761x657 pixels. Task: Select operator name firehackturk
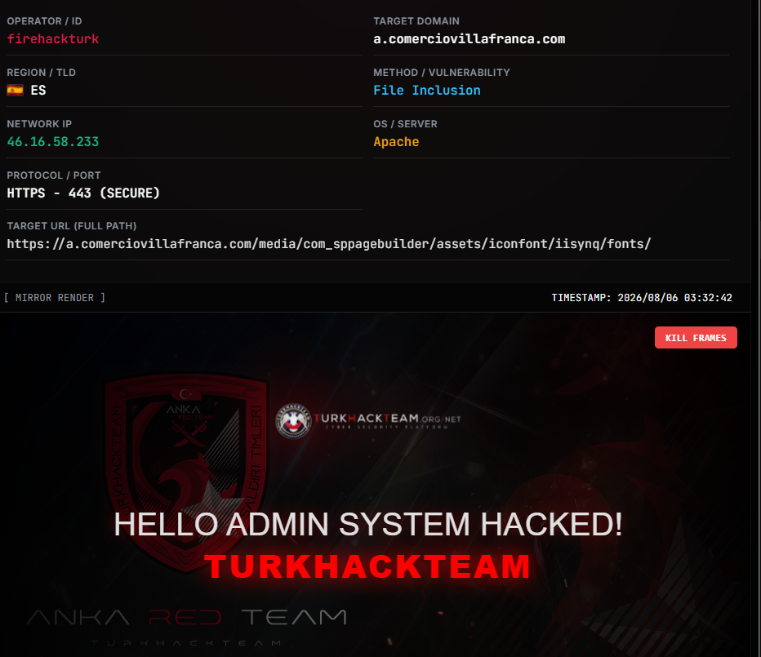[53, 39]
